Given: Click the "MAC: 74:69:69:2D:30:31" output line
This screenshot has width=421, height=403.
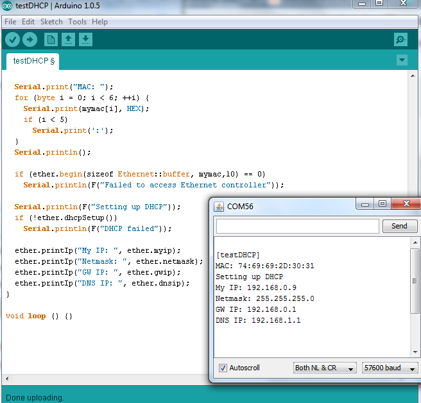Looking at the screenshot, I should tap(265, 266).
